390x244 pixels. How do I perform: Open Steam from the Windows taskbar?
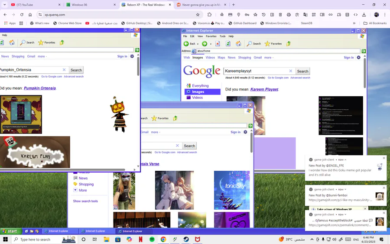click(x=186, y=239)
